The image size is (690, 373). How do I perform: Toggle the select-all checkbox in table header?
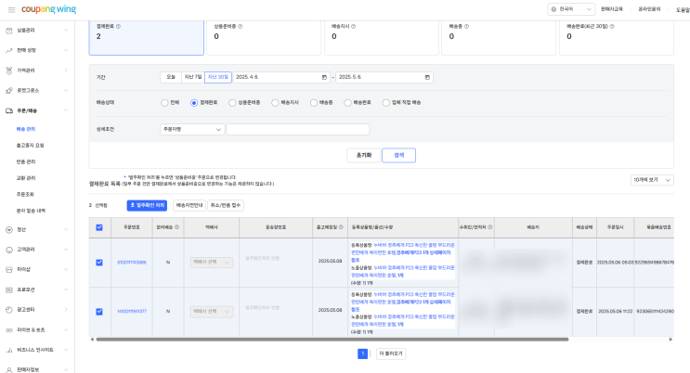[99, 227]
